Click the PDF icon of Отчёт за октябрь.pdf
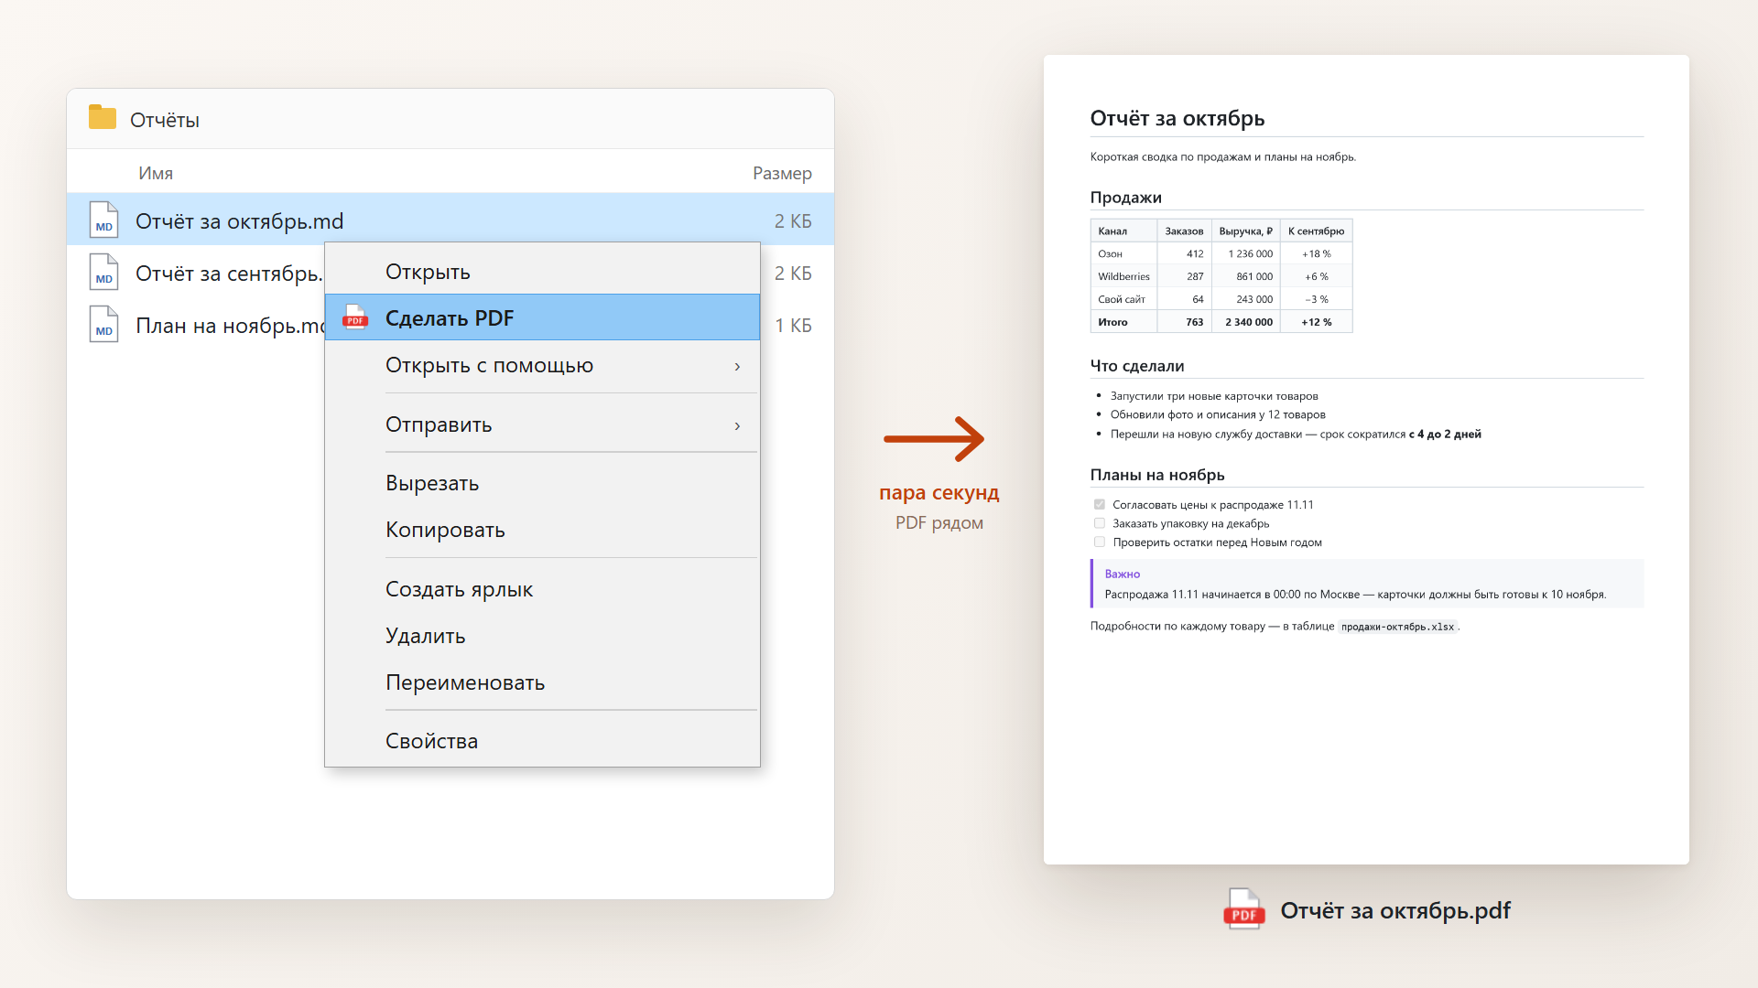Viewport: 1758px width, 988px height. pyautogui.click(x=1244, y=909)
